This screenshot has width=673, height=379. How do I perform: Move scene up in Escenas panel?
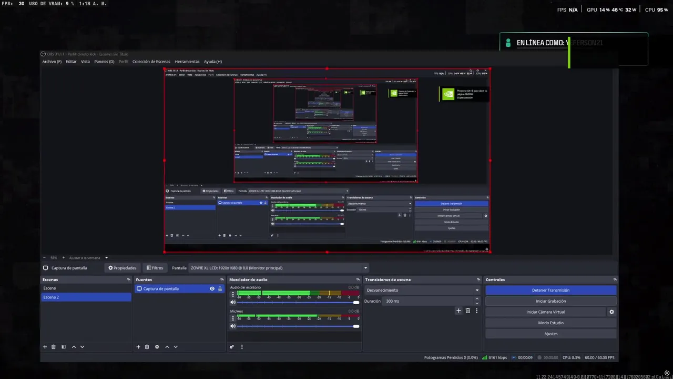click(74, 347)
